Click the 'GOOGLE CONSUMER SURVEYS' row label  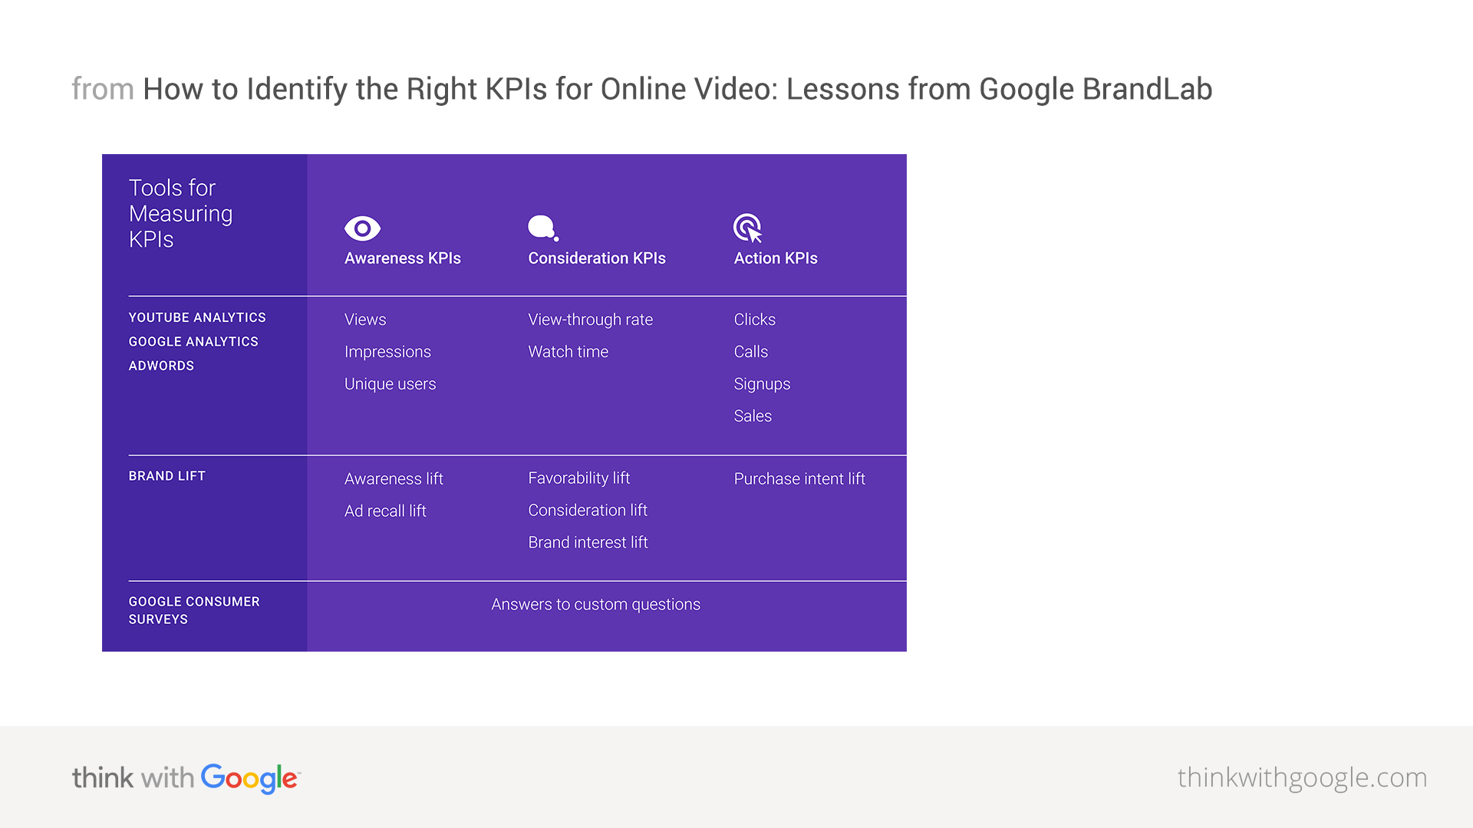click(194, 610)
